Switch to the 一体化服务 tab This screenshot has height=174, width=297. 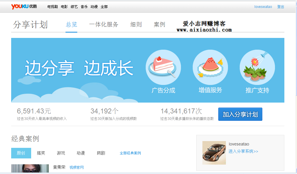pos(104,24)
